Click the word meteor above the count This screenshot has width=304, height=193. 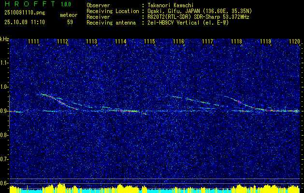[x=69, y=15]
